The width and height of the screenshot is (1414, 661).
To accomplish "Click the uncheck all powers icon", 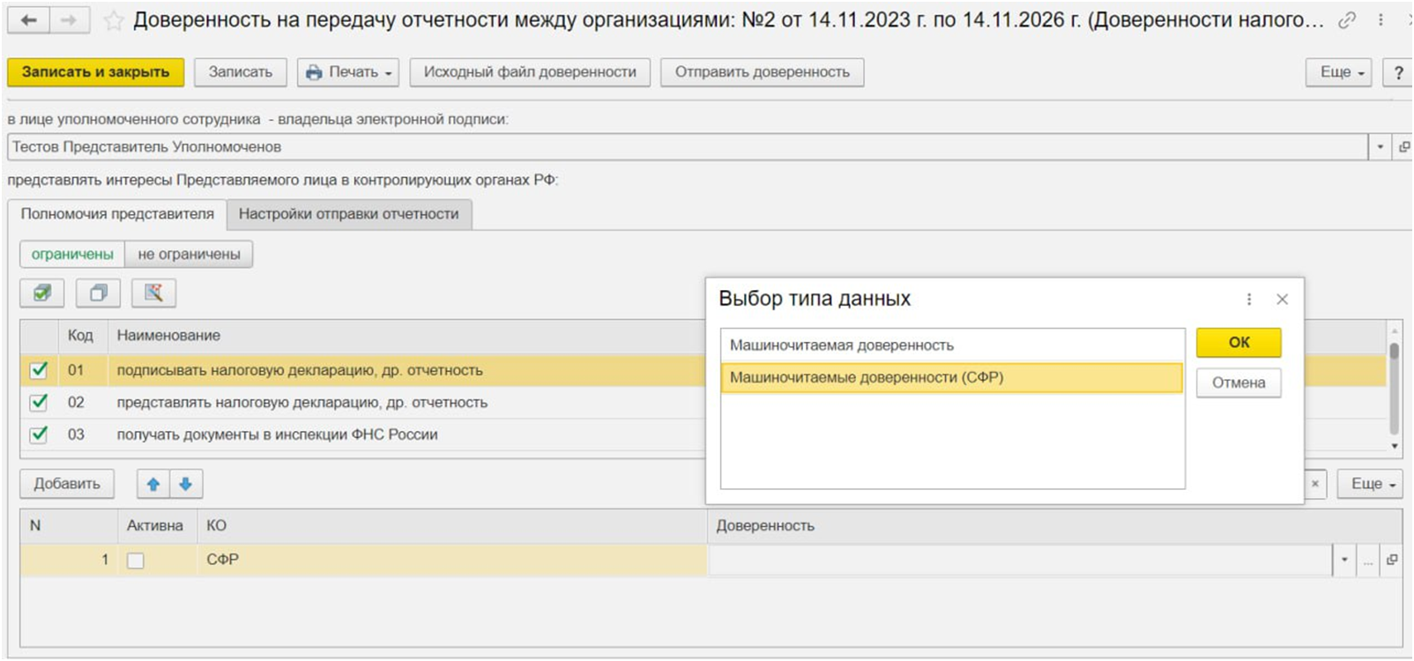I will tap(98, 293).
